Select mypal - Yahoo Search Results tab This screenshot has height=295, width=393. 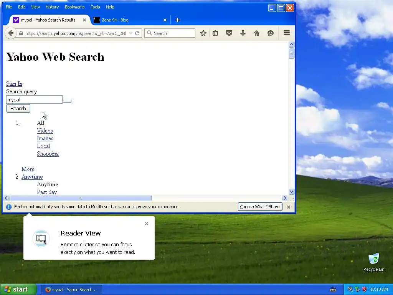point(48,20)
